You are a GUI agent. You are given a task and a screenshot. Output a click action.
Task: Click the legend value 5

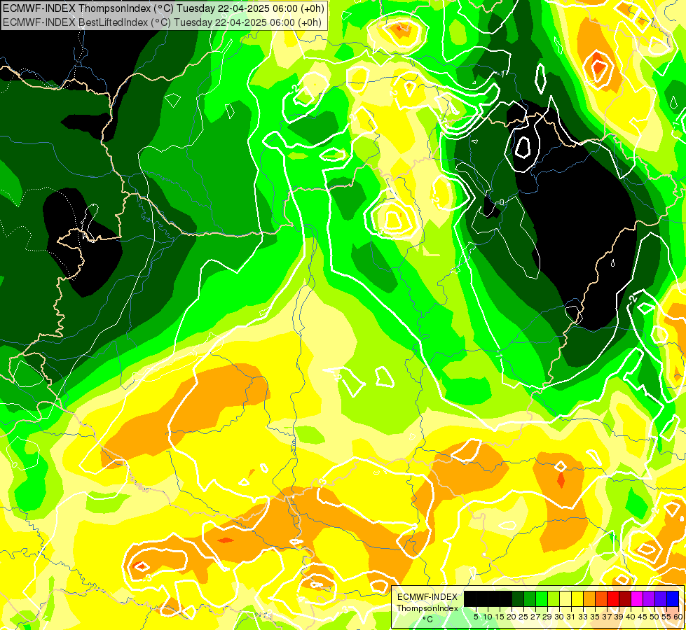(x=476, y=617)
